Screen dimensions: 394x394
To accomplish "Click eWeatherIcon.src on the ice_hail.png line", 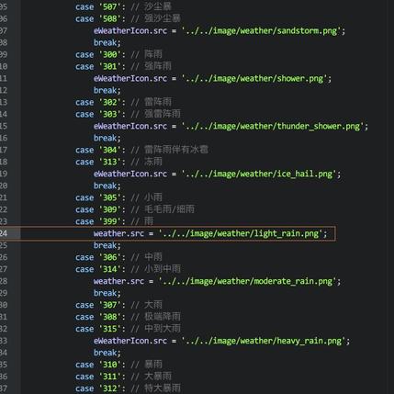I will tap(130, 174).
